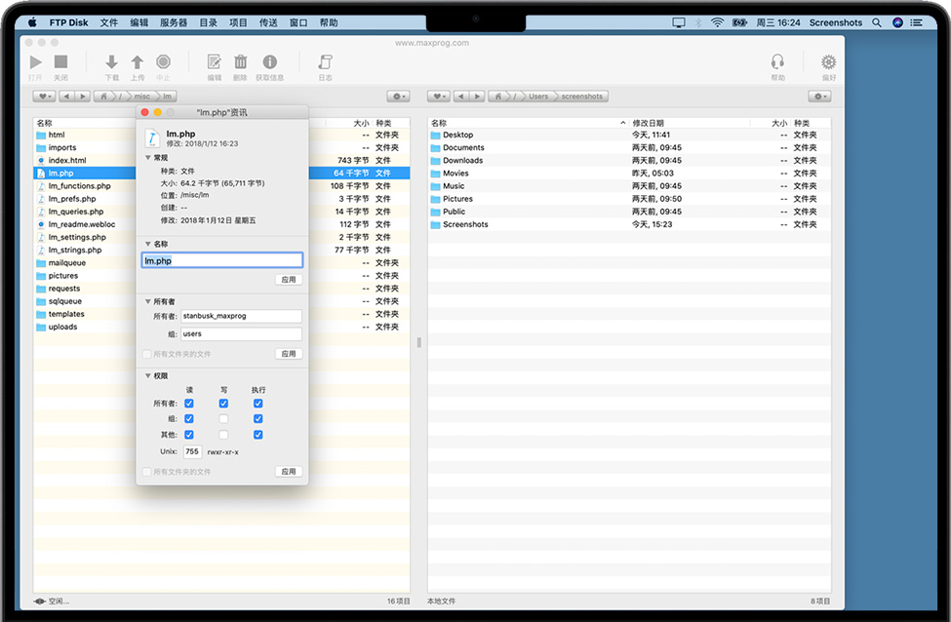Click the Delete (删除) trash icon
Image resolution: width=951 pixels, height=622 pixels.
tap(240, 62)
